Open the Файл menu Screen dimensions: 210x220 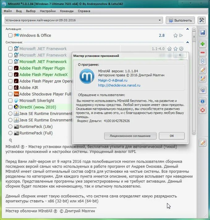8,11
